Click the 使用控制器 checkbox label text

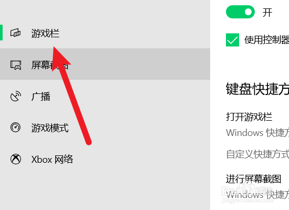[x=266, y=40]
